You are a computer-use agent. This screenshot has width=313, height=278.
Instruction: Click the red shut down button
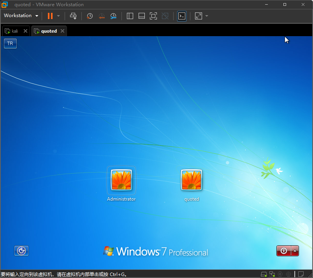coord(283,251)
